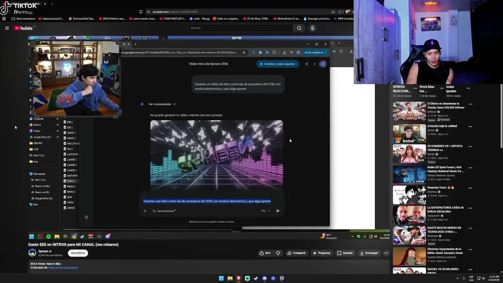This screenshot has width=503, height=283.
Task: Open the Gemini Pro model dropdown
Action: pyautogui.click(x=266, y=211)
